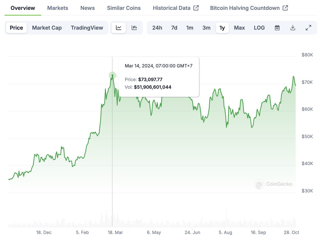Image resolution: width=323 pixels, height=242 pixels.
Task: Select the Price chart mode
Action: 16,28
